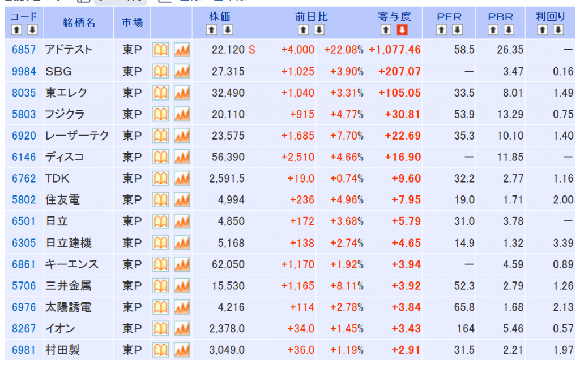
Task: Click the up arrow under 前日比 header
Action: pos(304,30)
